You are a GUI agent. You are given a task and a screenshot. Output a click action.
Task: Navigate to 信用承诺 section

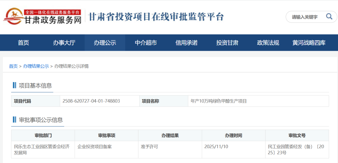point(186,43)
